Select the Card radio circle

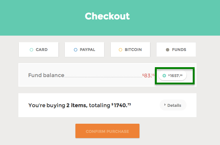pos(31,50)
